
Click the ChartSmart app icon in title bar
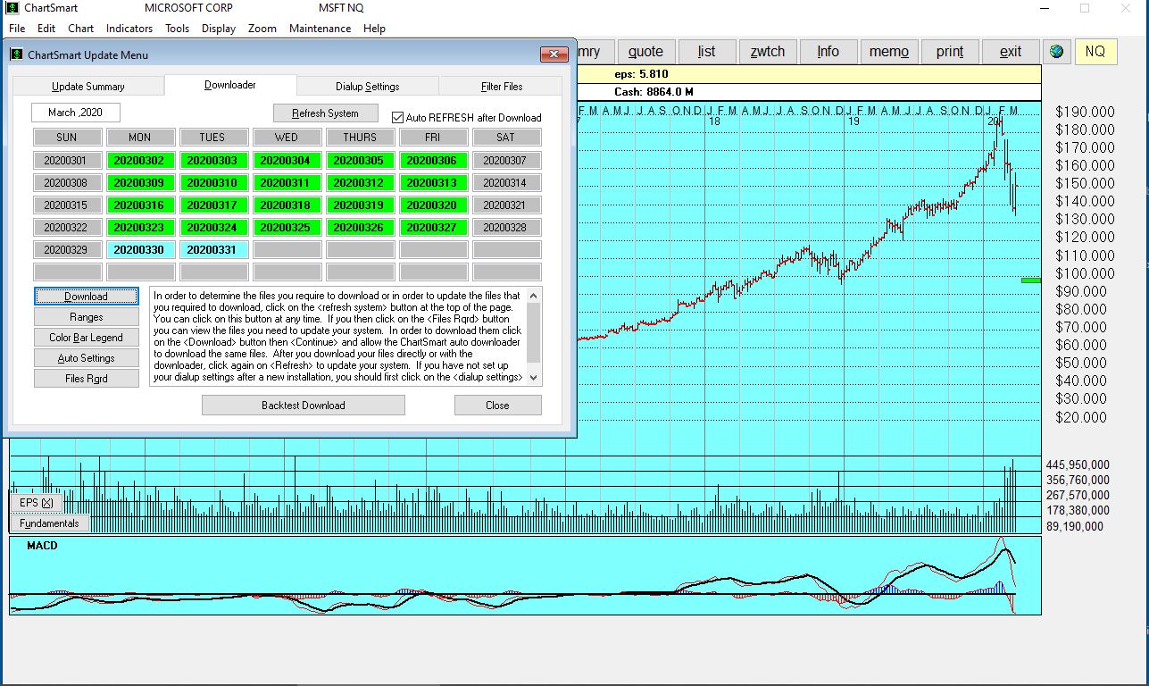[x=12, y=8]
